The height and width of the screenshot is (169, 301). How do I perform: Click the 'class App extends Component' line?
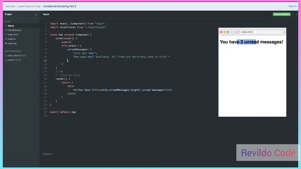[x=71, y=35]
